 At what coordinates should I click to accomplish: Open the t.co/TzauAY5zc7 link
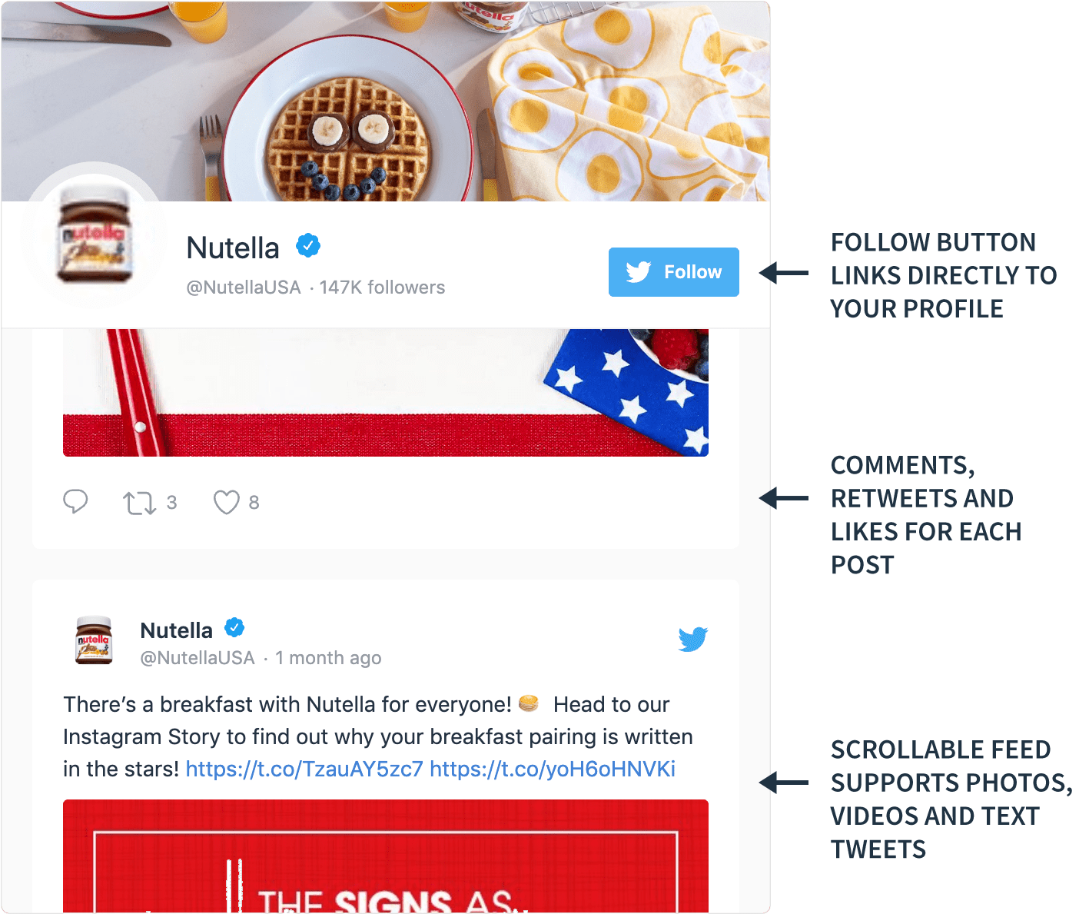coord(304,769)
